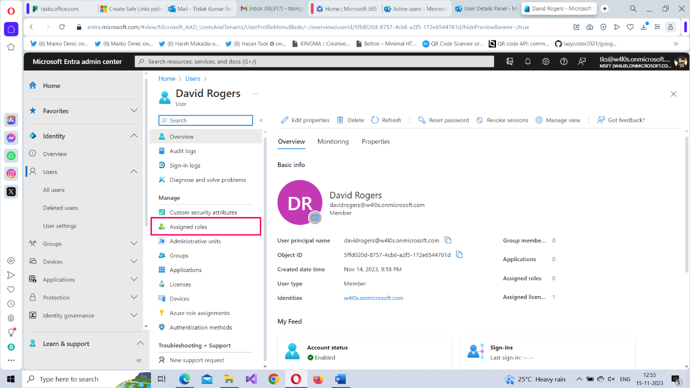Image resolution: width=690 pixels, height=388 pixels.
Task: Copy the user principal name with the copy icon
Action: (x=448, y=240)
